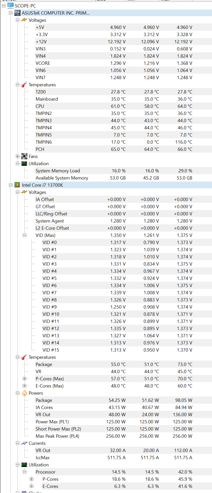
Task: Select the LLC/Ring Offset row
Action: 124,214
